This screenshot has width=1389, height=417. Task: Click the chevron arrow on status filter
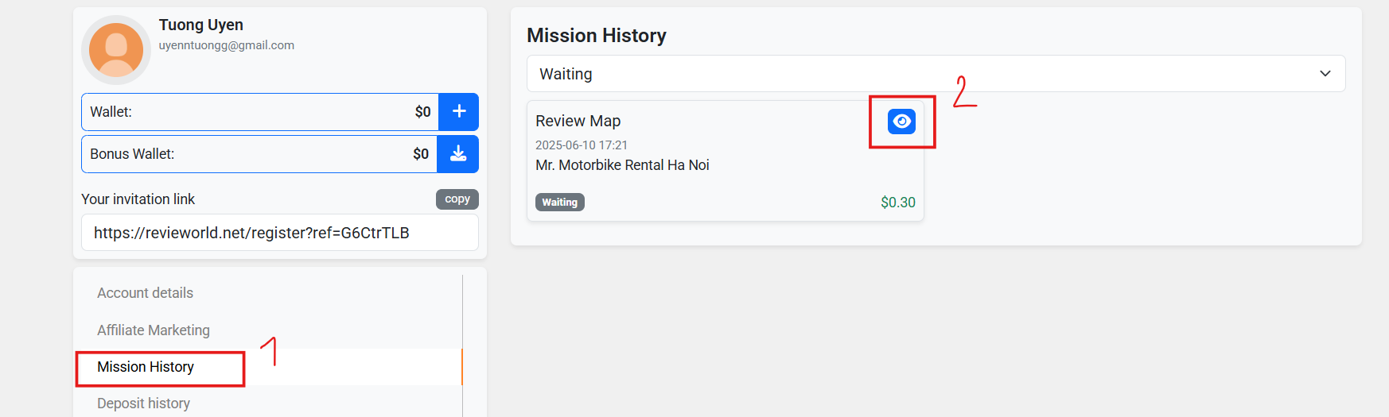point(1325,74)
